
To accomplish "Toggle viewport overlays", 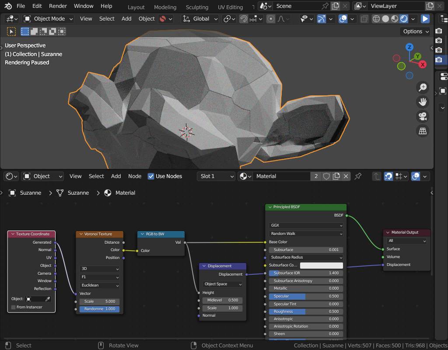I will [343, 19].
